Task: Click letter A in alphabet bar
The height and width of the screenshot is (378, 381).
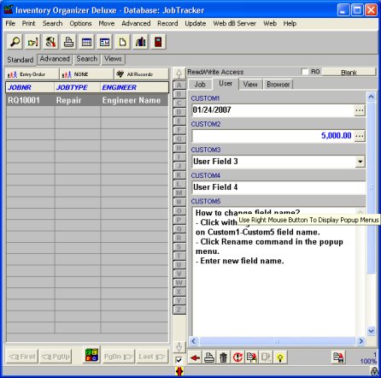Action: point(179,85)
